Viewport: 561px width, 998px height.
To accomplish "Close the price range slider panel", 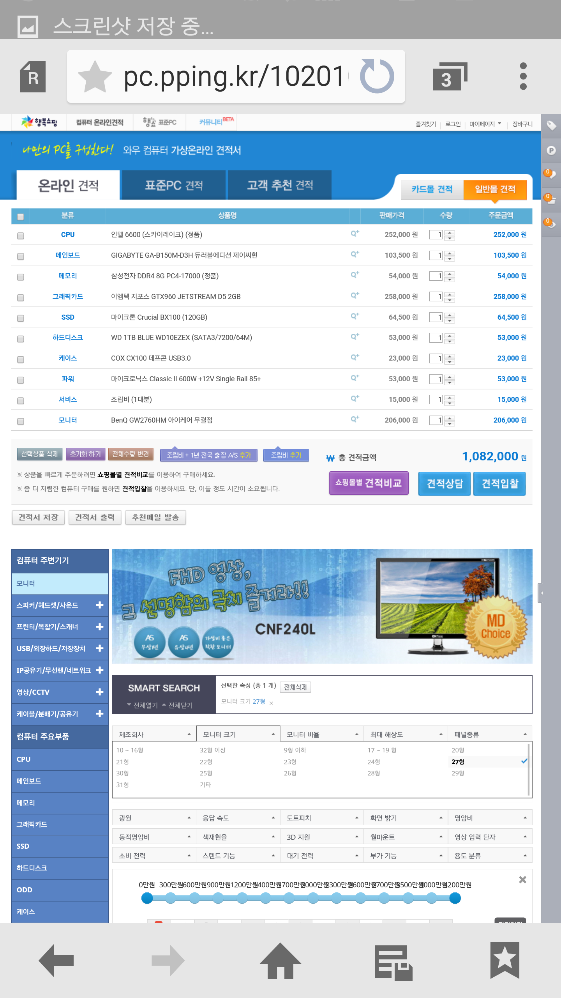I will click(x=522, y=879).
